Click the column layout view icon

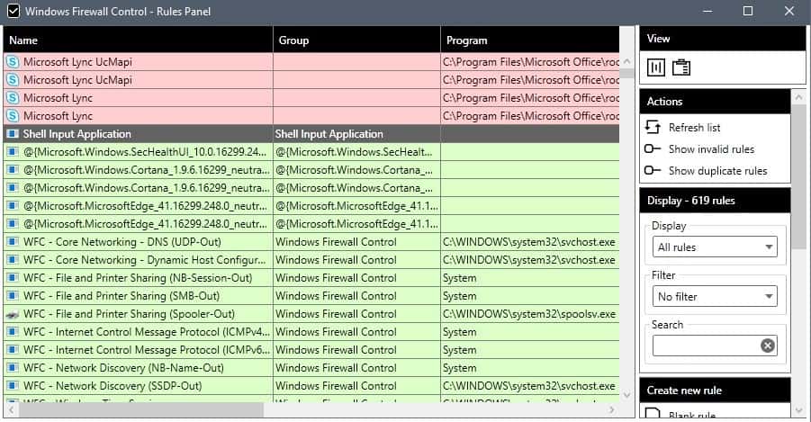coord(656,67)
